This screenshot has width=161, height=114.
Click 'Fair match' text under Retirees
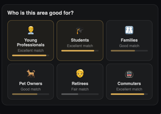click(80, 89)
